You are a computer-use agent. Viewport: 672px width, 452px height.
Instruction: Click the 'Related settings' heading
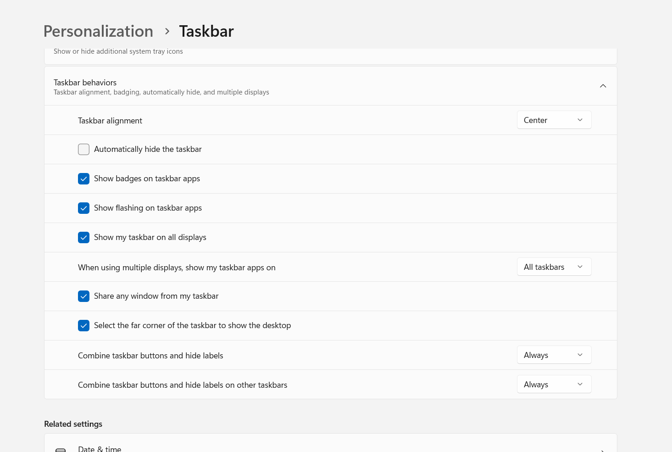tap(73, 424)
